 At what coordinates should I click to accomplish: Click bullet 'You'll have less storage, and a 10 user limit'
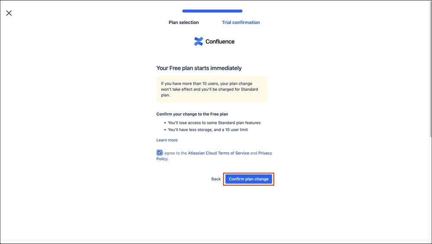pyautogui.click(x=208, y=130)
